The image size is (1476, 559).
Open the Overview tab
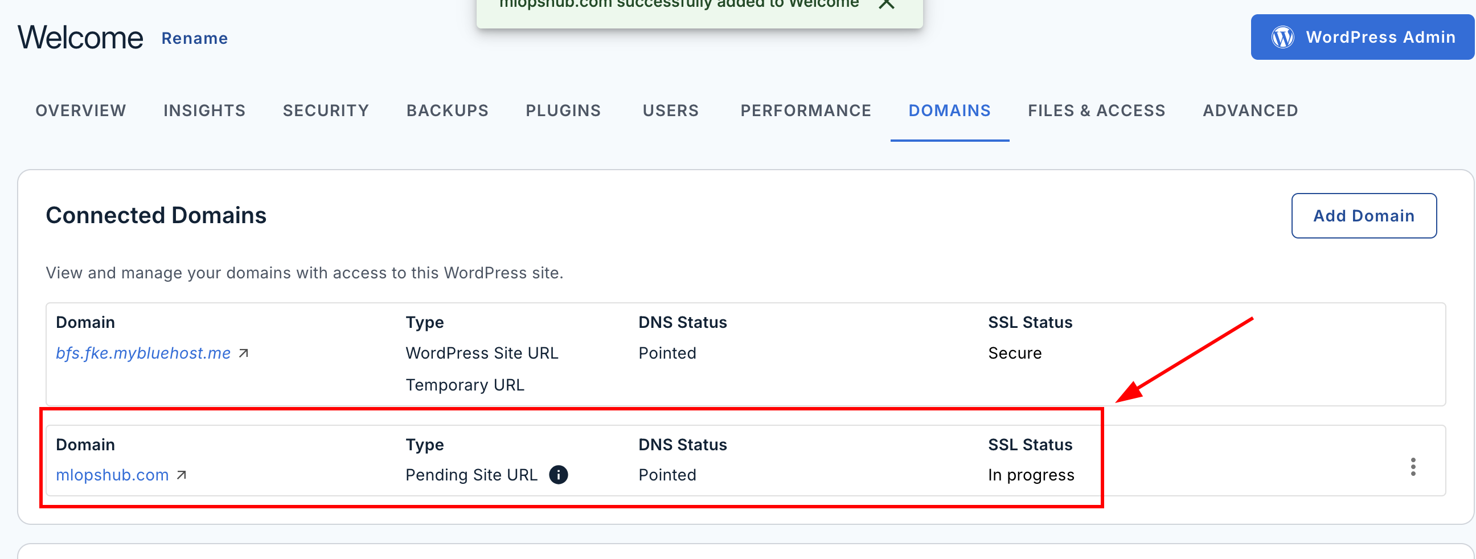pyautogui.click(x=81, y=110)
